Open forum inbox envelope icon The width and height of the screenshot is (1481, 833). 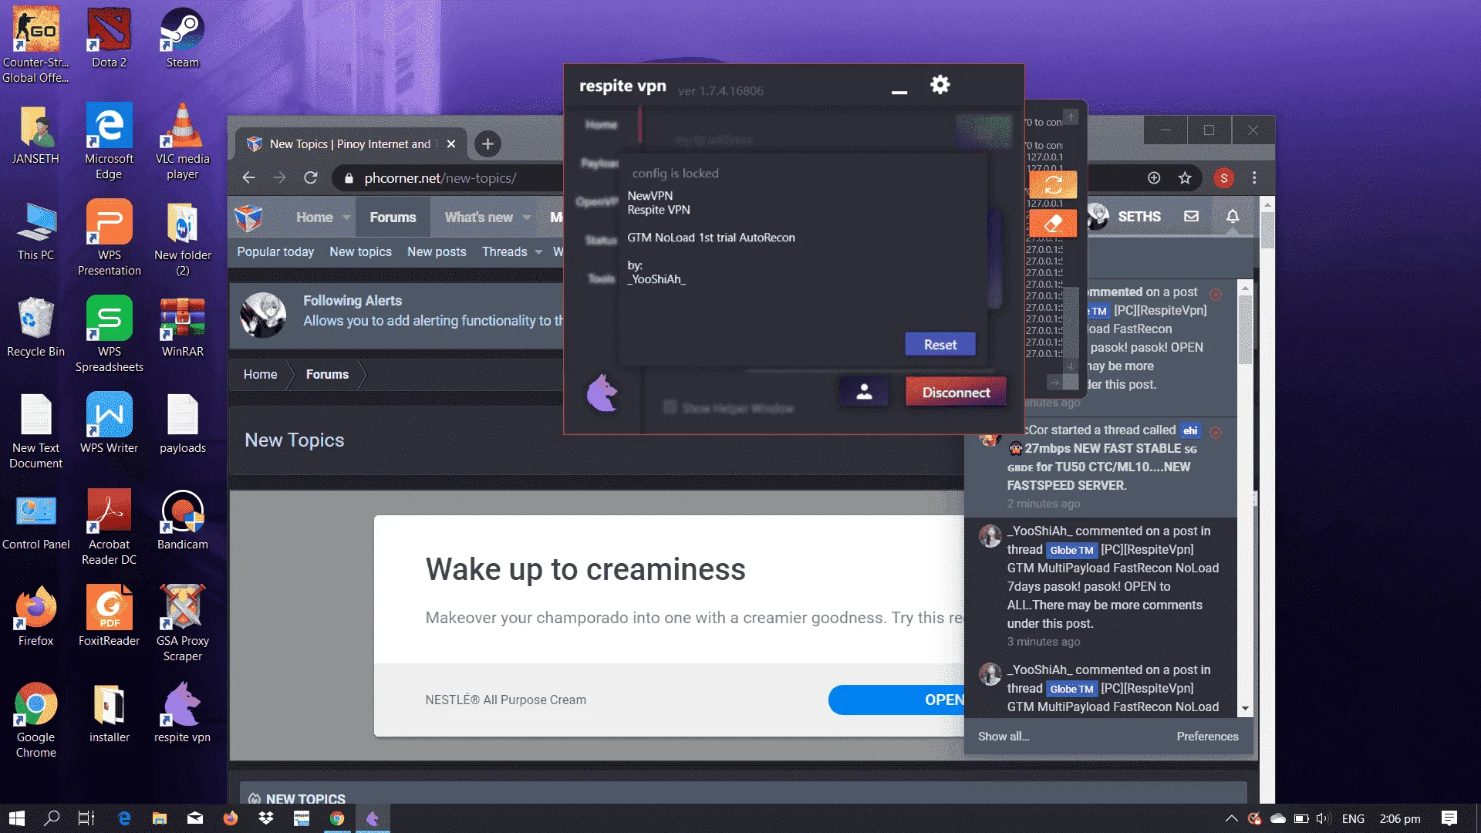coord(1191,217)
